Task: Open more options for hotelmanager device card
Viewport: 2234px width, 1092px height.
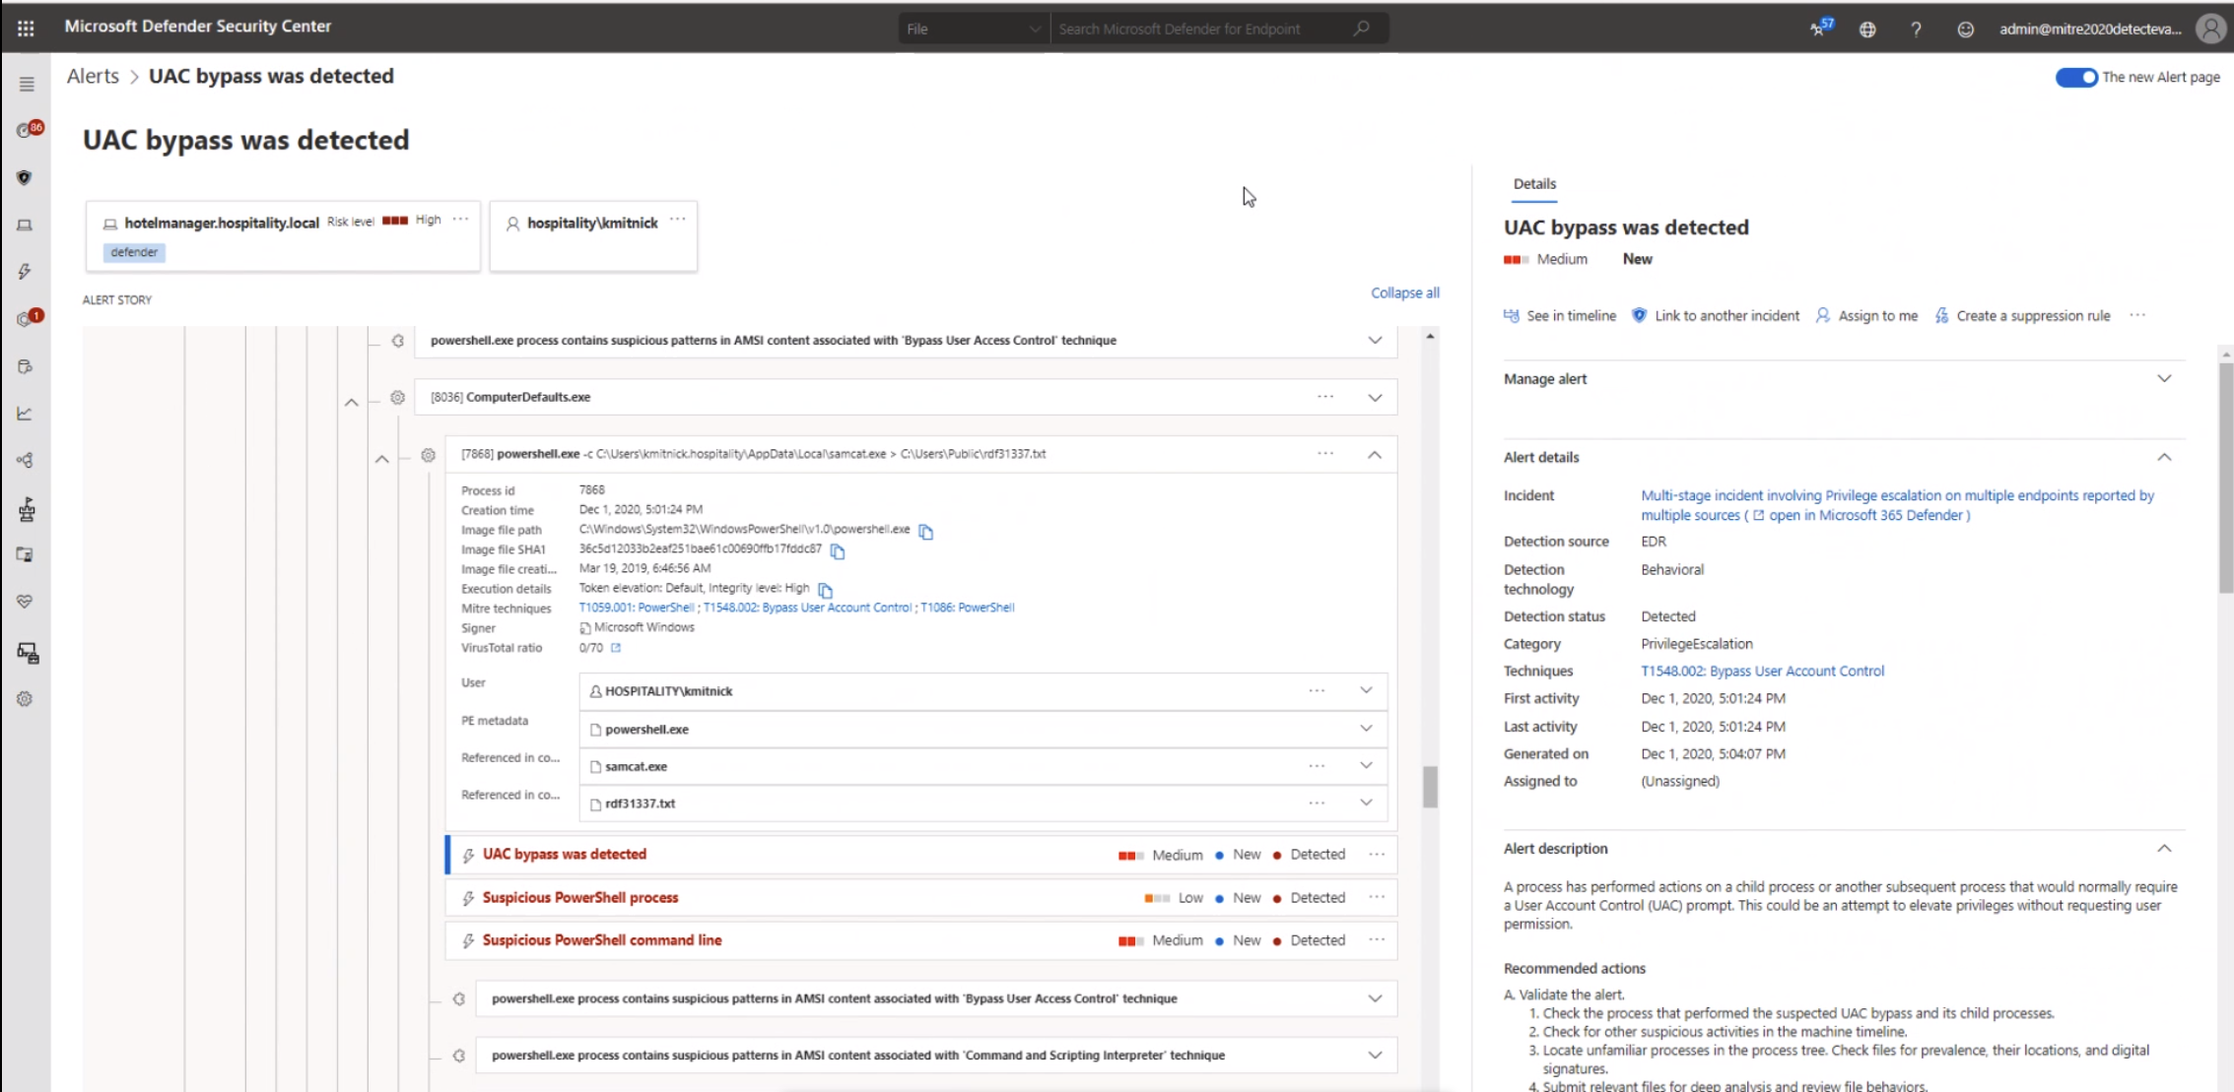Action: pos(460,220)
